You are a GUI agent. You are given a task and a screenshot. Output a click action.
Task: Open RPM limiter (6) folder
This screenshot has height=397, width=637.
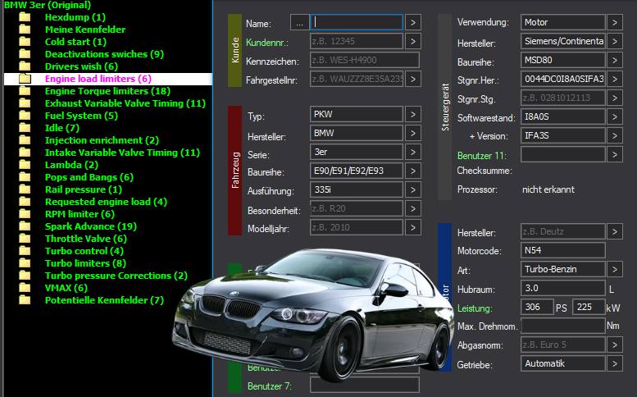point(80,214)
